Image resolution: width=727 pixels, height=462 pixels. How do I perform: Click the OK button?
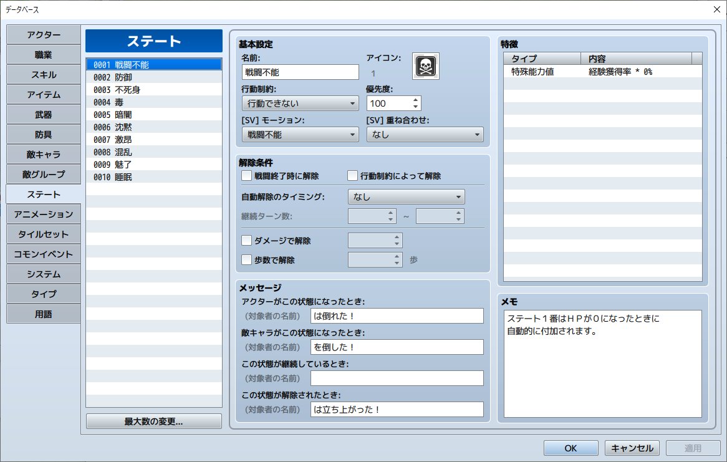tap(570, 448)
